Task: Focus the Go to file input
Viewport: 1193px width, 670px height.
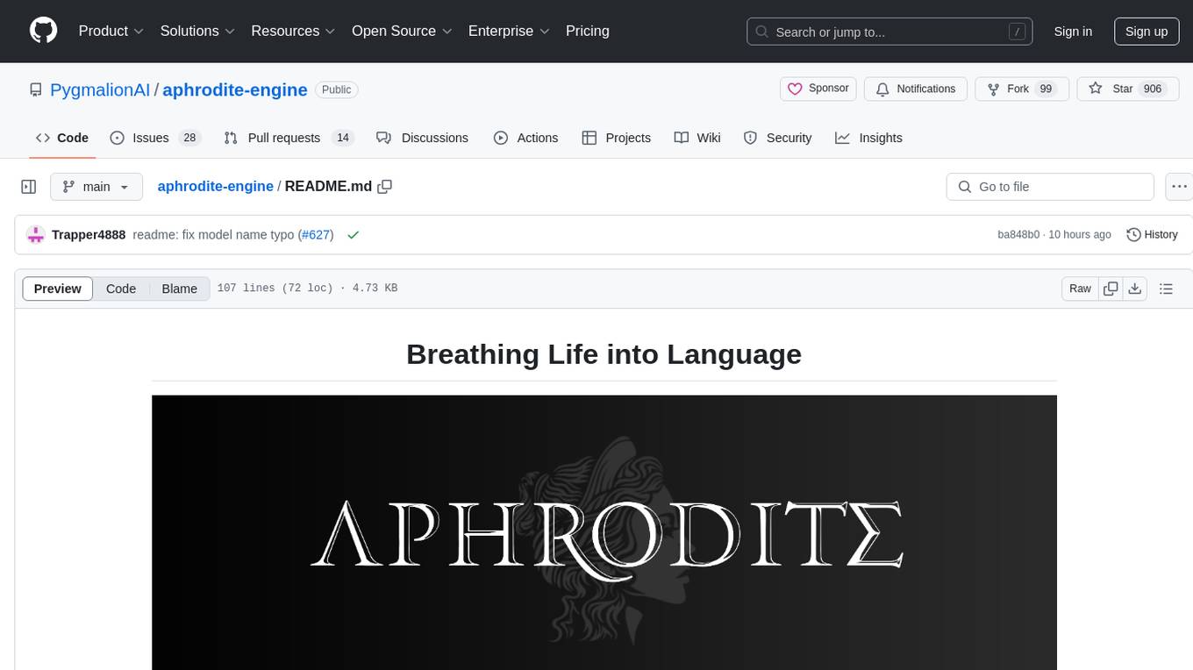Action: click(1050, 187)
